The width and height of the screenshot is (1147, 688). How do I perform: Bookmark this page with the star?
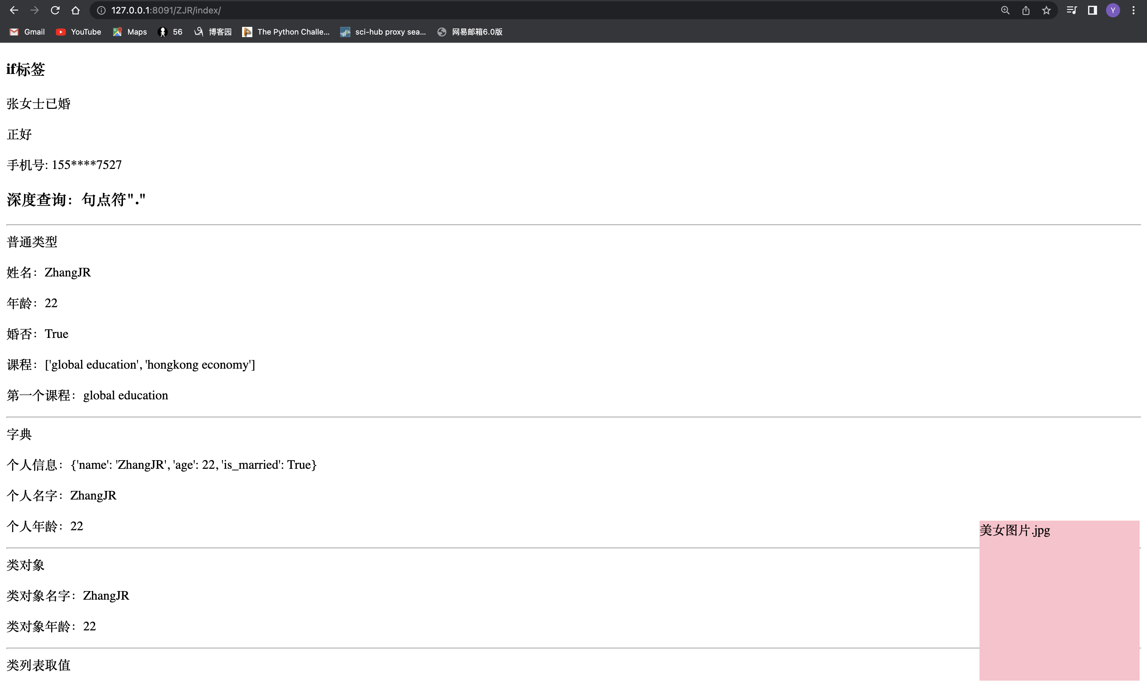point(1046,10)
